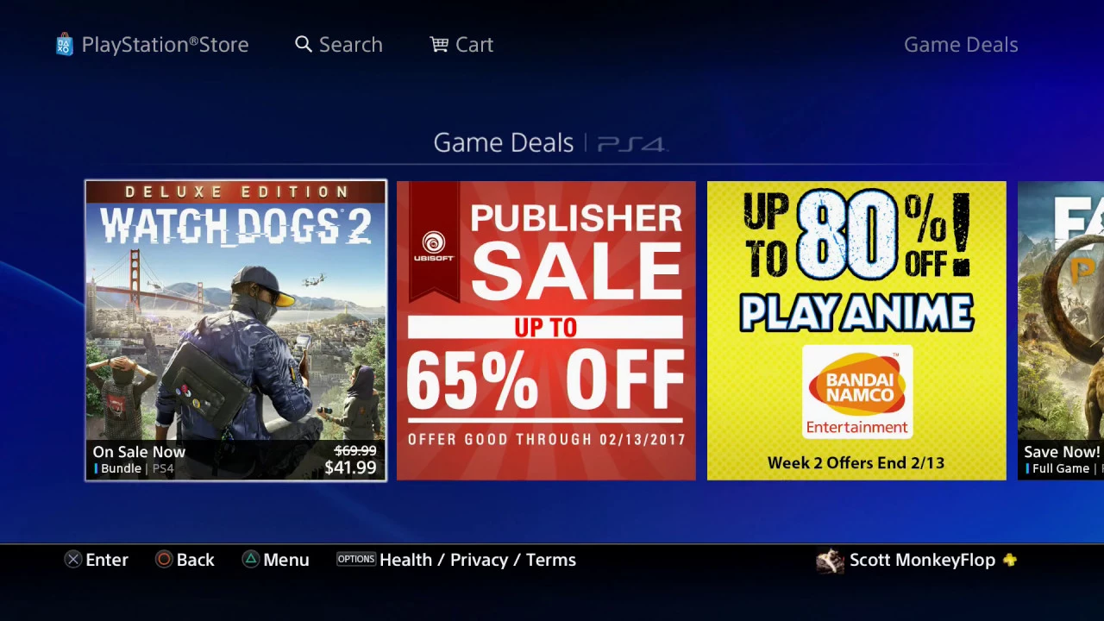
Task: Click the Ubisoft logo on the banner
Action: 434,246
